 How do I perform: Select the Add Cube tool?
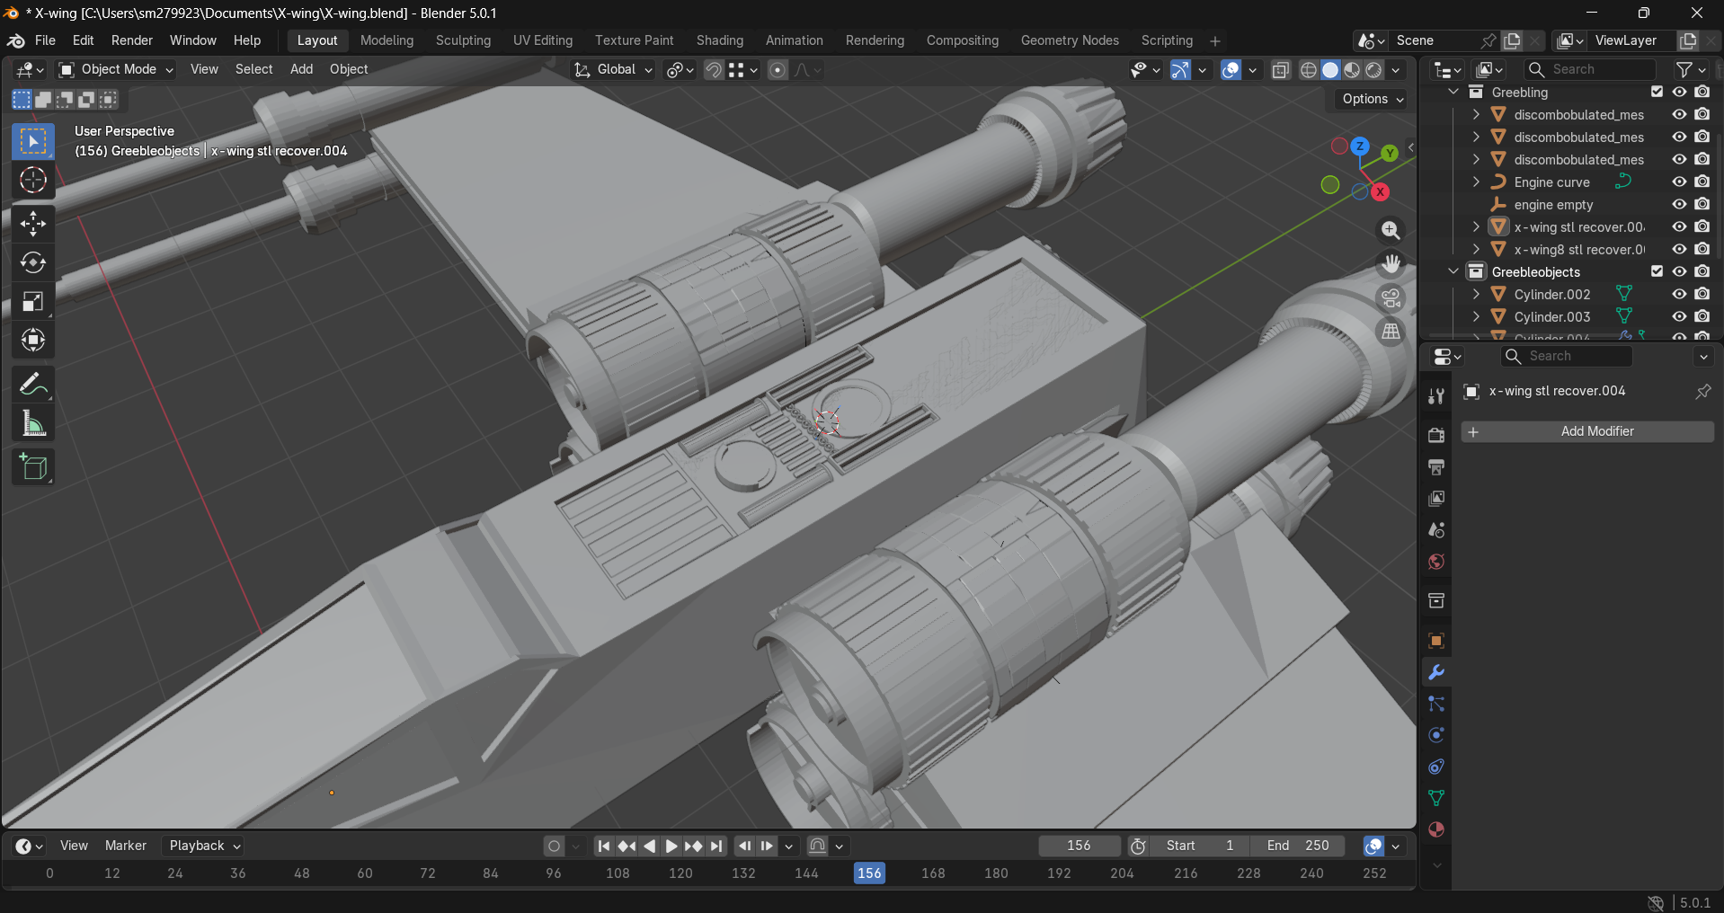33,467
